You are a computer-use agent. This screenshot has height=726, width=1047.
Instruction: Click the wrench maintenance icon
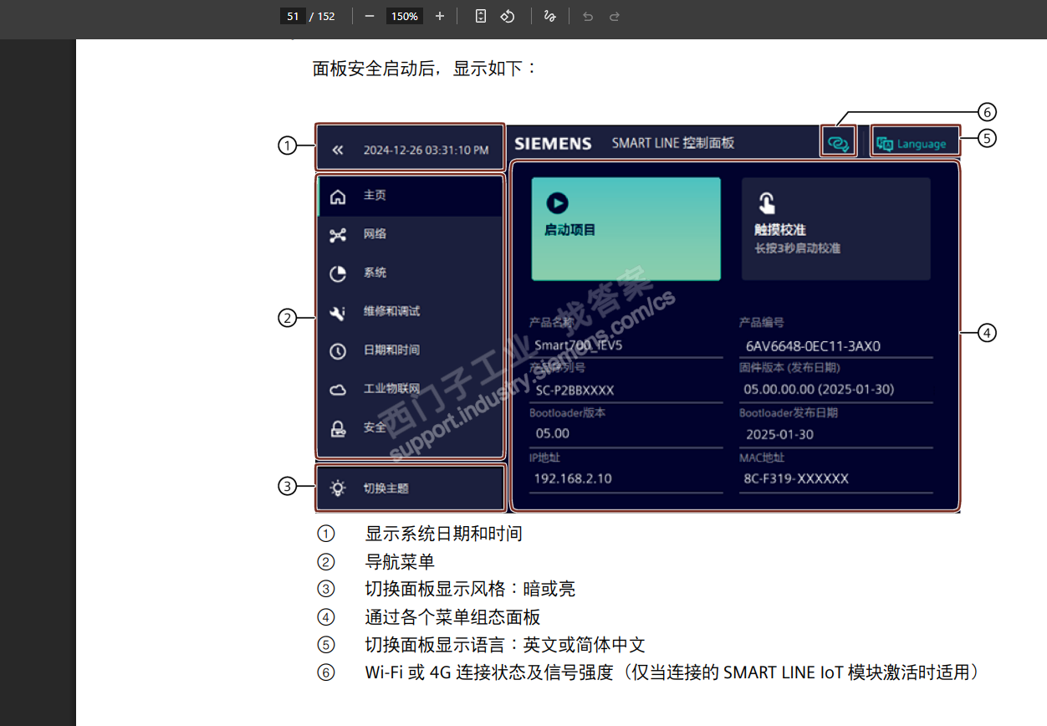point(338,313)
